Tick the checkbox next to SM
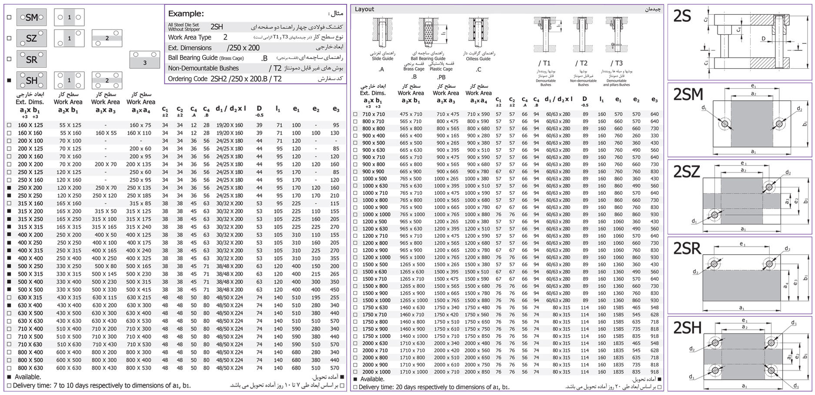Viewport: 815px width, 395px height. pos(9,17)
